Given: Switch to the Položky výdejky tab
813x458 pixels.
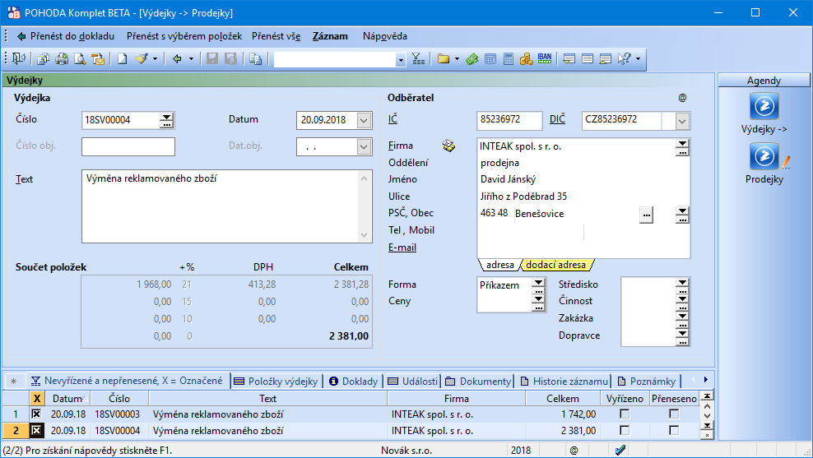Looking at the screenshot, I should click(x=276, y=382).
